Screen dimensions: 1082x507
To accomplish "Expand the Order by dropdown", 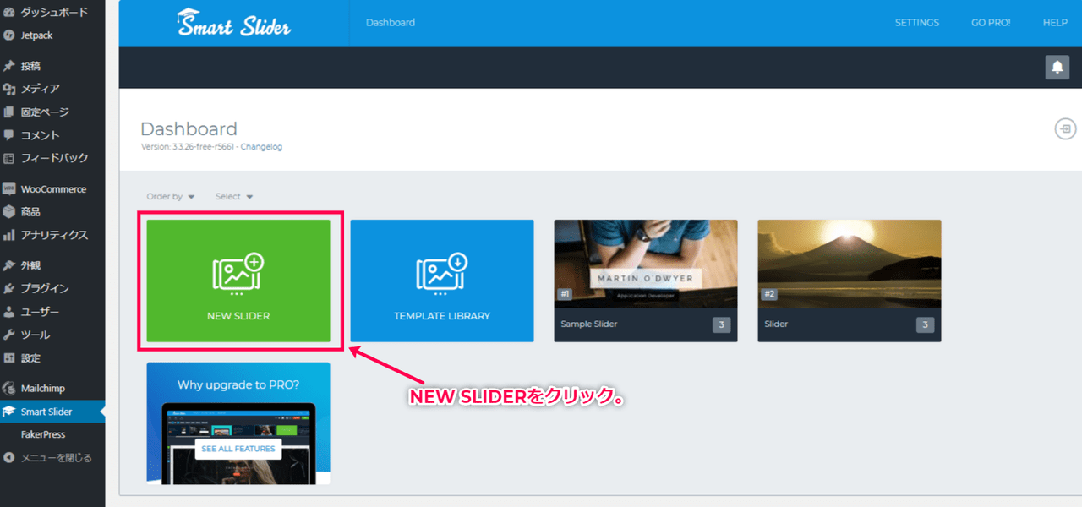I will tap(171, 197).
